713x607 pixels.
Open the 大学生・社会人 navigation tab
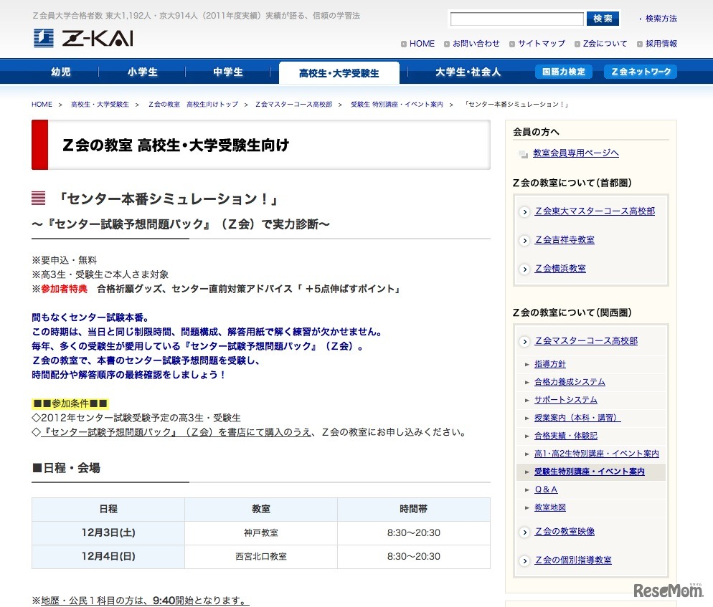(468, 72)
